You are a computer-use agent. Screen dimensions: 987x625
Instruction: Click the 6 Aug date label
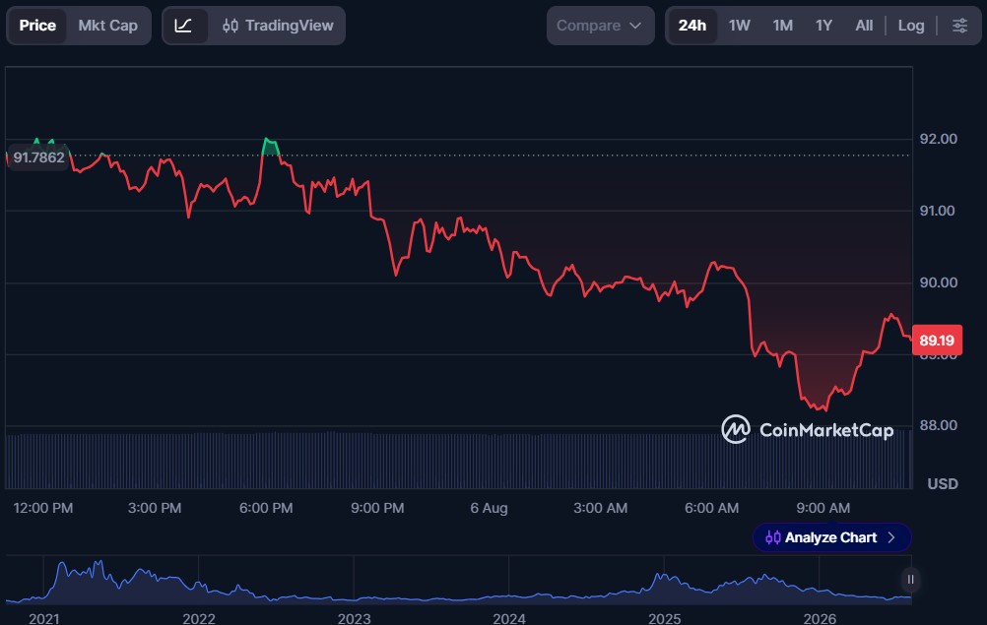coord(489,508)
